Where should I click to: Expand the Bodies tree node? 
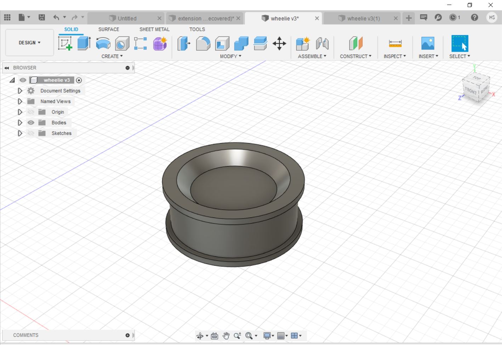pyautogui.click(x=20, y=123)
